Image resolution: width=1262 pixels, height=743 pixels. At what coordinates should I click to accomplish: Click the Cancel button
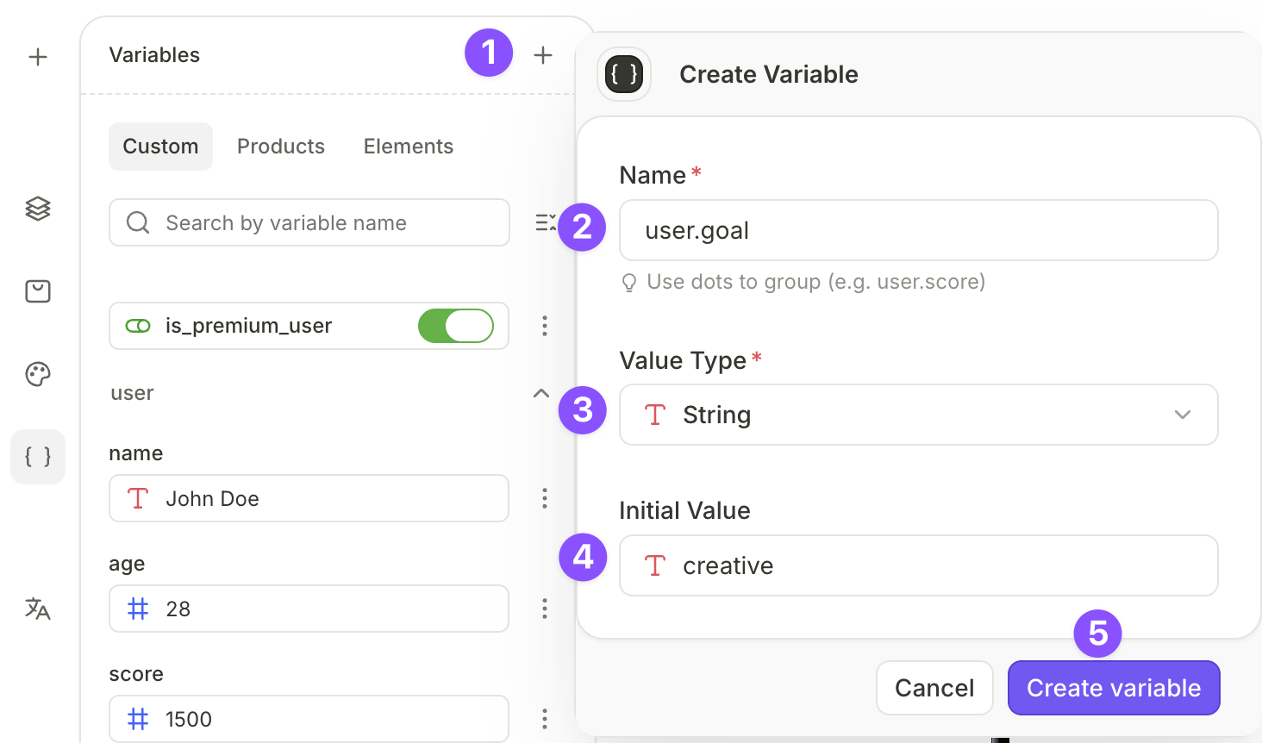point(934,688)
